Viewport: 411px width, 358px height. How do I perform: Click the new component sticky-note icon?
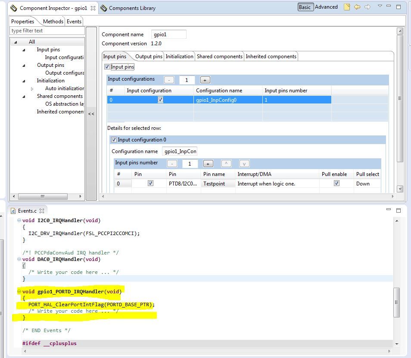click(347, 7)
